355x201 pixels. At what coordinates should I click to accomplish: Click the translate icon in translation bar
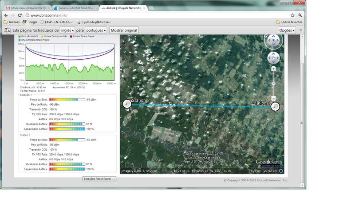click(7, 30)
